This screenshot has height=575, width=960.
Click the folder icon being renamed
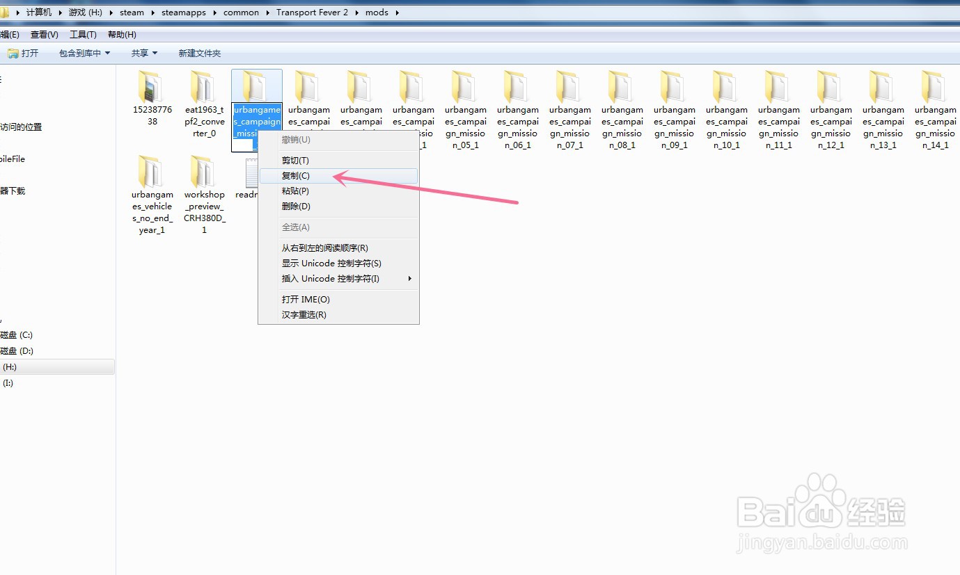coord(255,87)
